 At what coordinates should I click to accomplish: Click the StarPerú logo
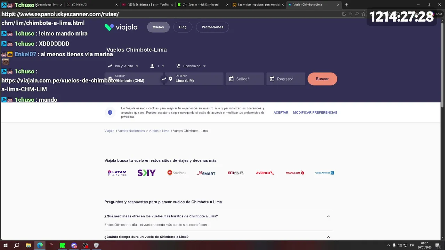(x=176, y=173)
